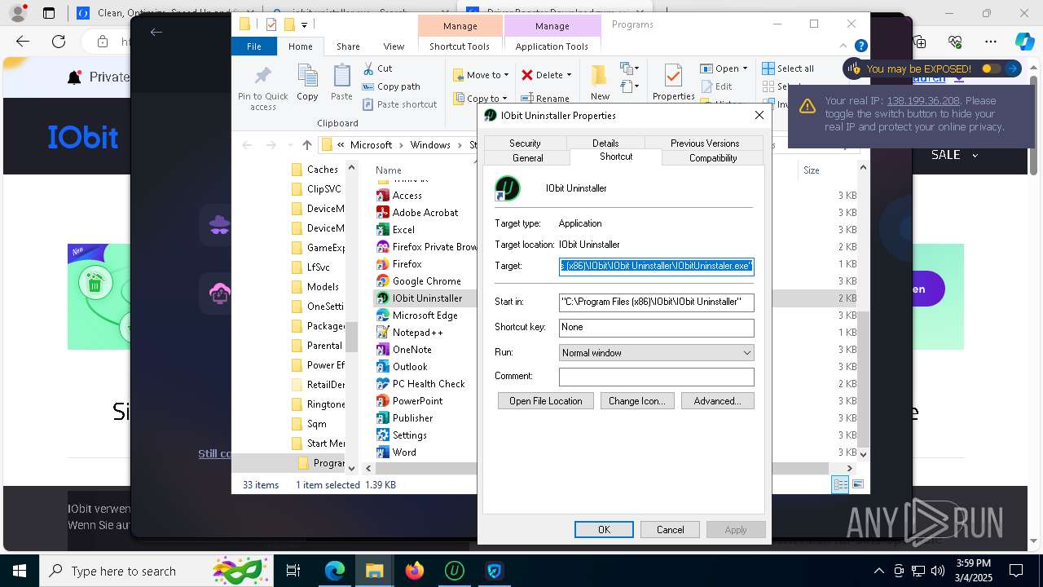Click the Target path field
The width and height of the screenshot is (1043, 587).
(656, 266)
